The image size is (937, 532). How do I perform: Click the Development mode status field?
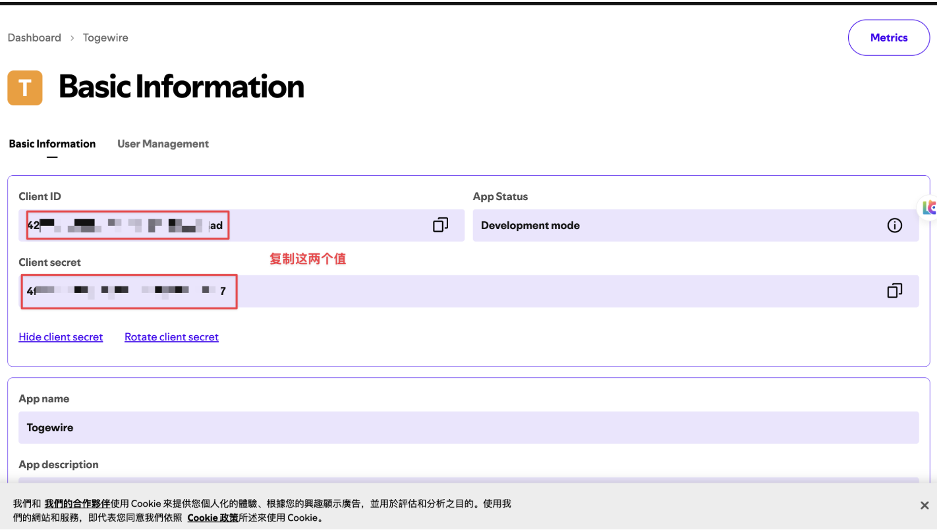pos(696,225)
